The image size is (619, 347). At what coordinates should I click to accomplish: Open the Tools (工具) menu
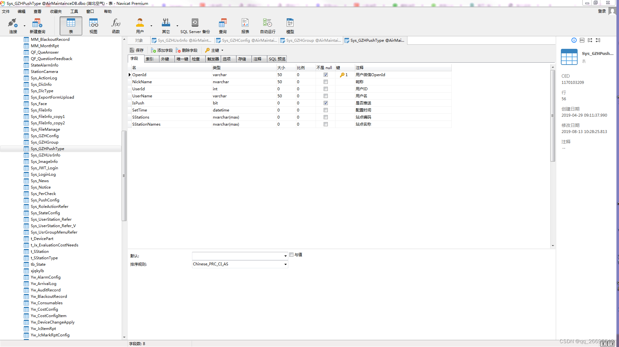click(74, 12)
